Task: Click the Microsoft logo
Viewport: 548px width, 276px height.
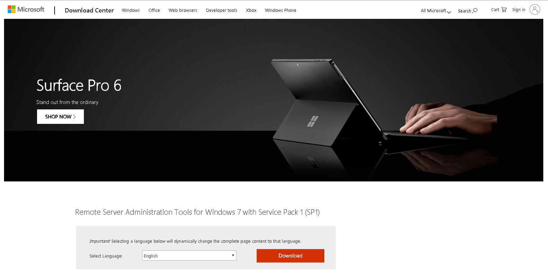Action: point(26,9)
